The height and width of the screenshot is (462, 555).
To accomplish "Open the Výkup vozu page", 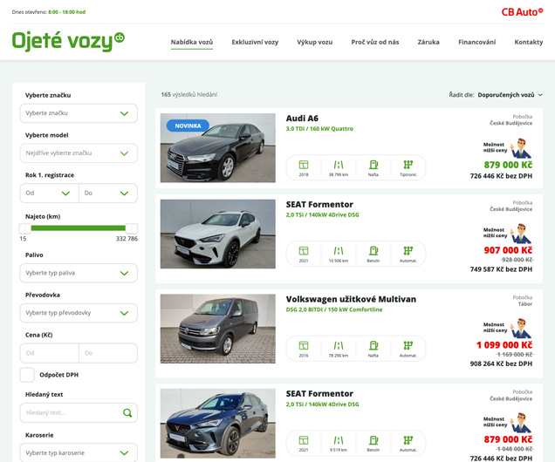I will [x=315, y=42].
